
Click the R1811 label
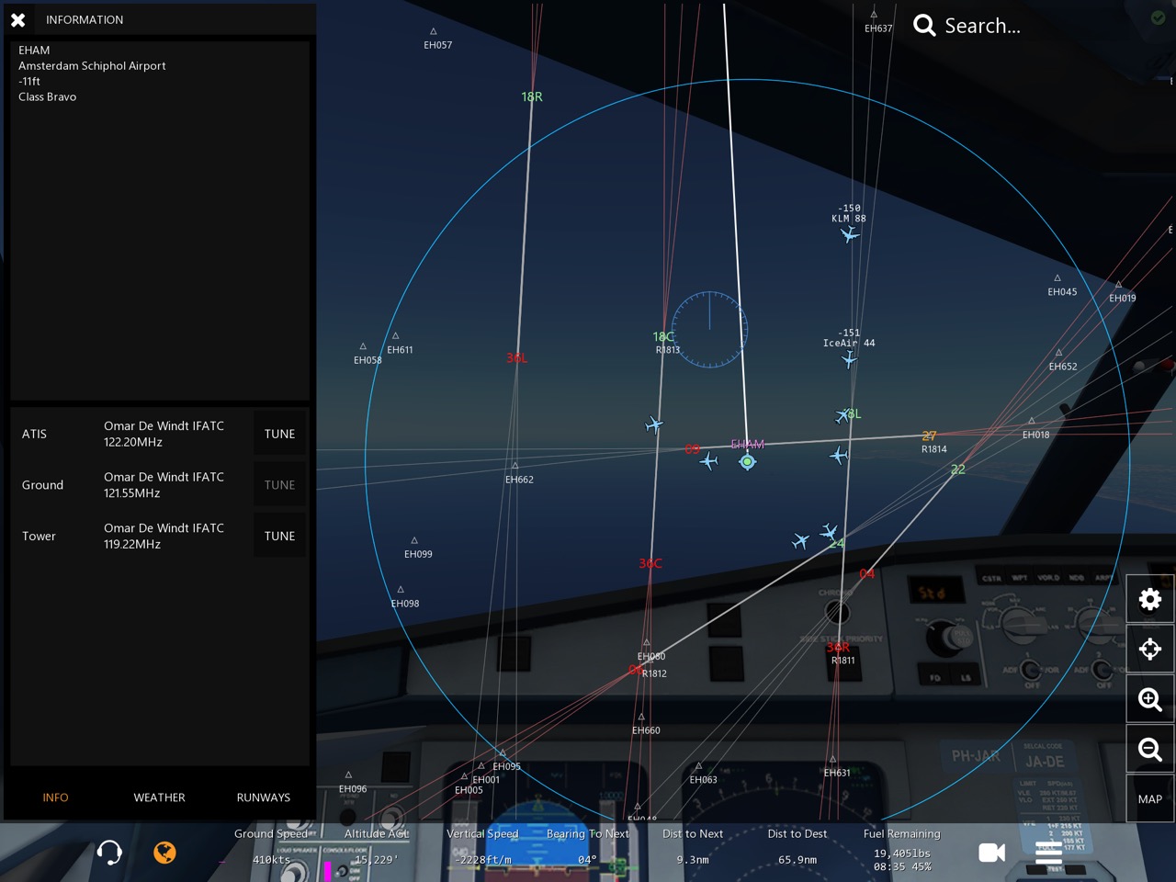pos(842,661)
